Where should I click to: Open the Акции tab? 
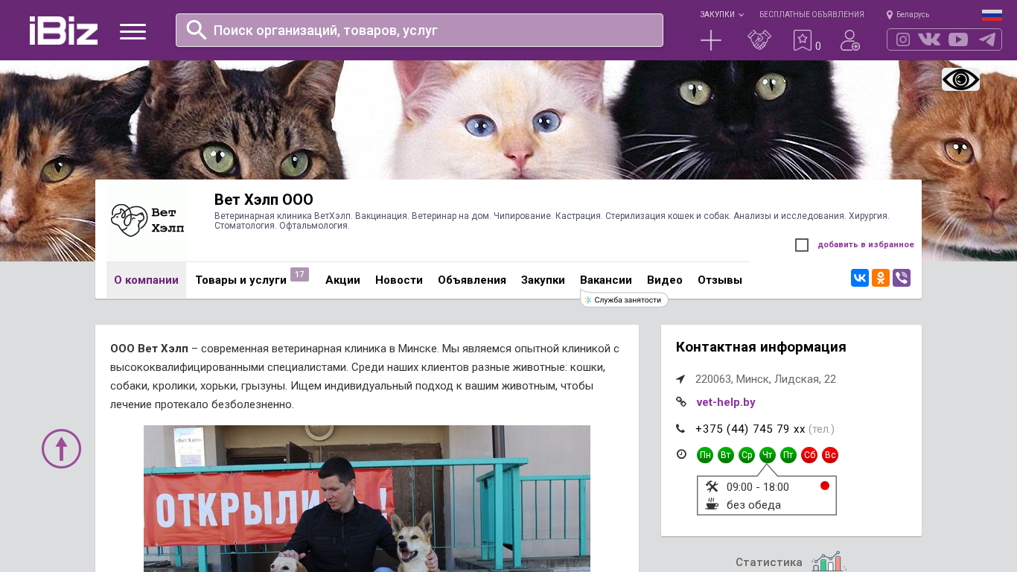tap(342, 280)
